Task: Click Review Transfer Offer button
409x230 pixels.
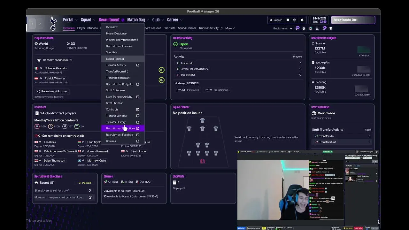Action: (x=353, y=20)
